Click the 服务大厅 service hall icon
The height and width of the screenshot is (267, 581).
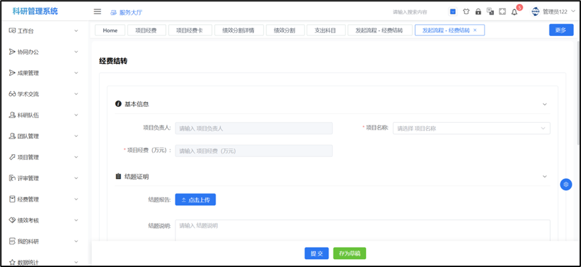click(114, 12)
